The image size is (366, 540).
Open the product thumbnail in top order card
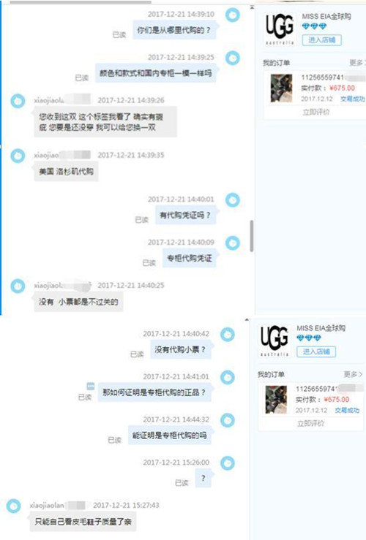point(281,88)
